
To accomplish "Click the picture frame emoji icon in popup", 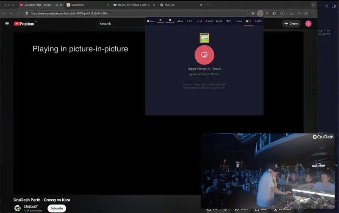I will tap(204, 38).
